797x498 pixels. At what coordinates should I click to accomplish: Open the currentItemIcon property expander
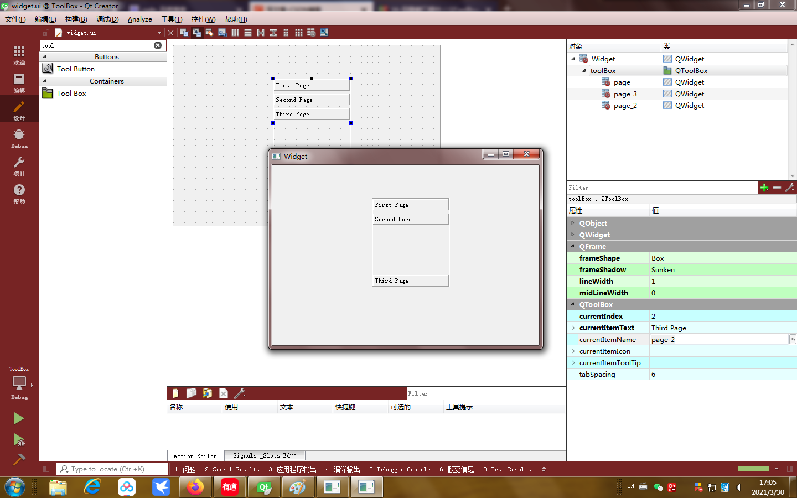(573, 351)
